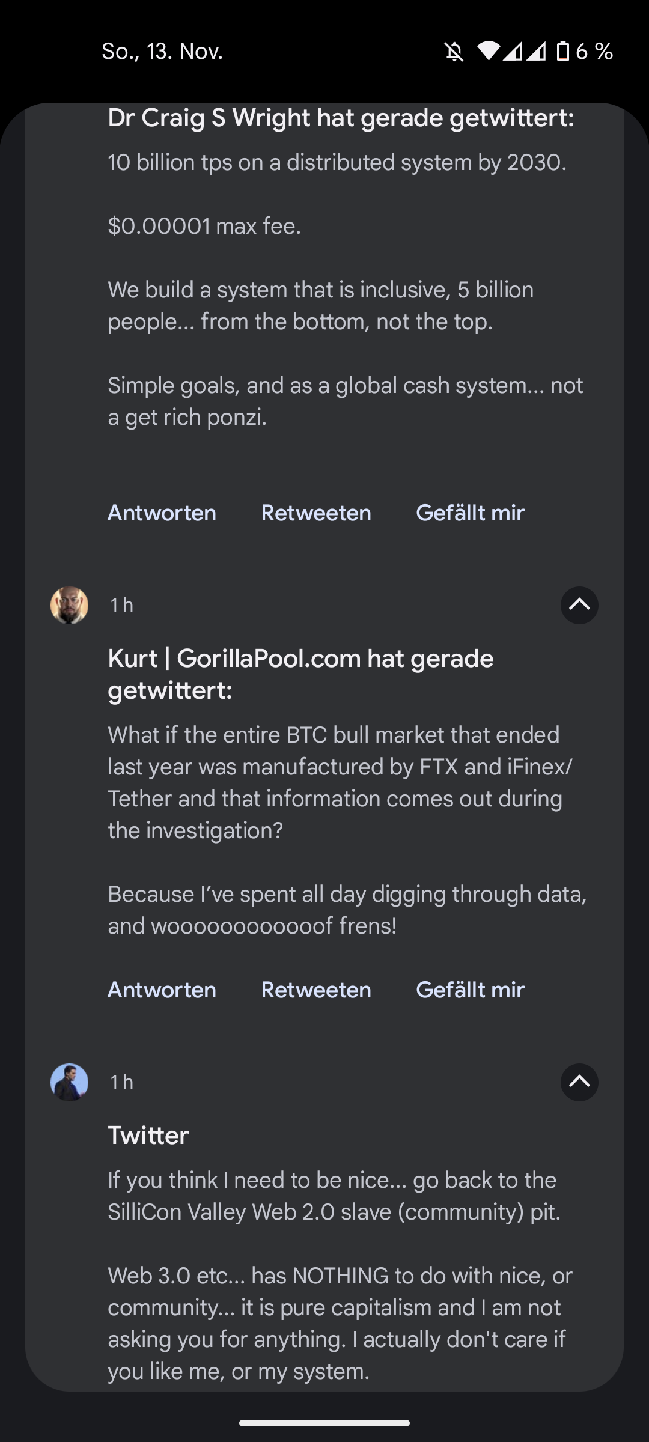Collapse the bottom Twitter notification
This screenshot has height=1442, width=649.
(579, 1082)
